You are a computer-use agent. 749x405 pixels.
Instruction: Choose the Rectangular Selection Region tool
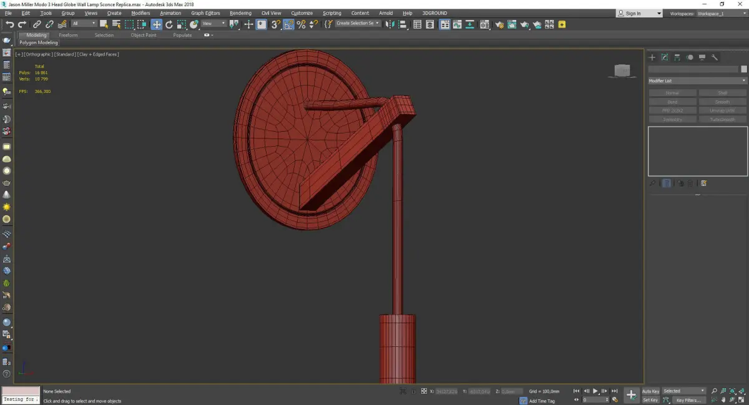[129, 24]
